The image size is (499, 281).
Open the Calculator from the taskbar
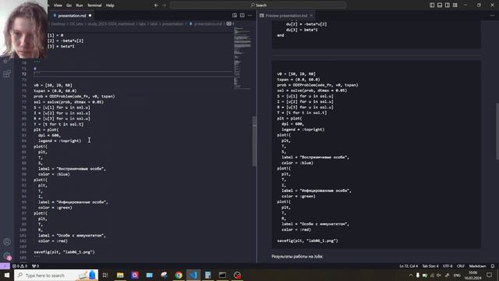coord(208,275)
